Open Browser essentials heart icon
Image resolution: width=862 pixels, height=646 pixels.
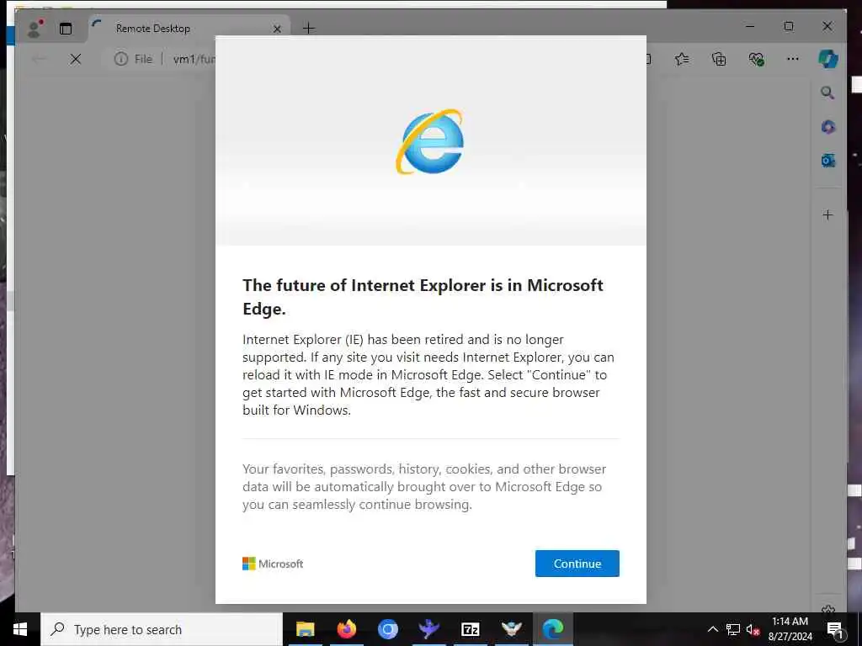point(757,59)
